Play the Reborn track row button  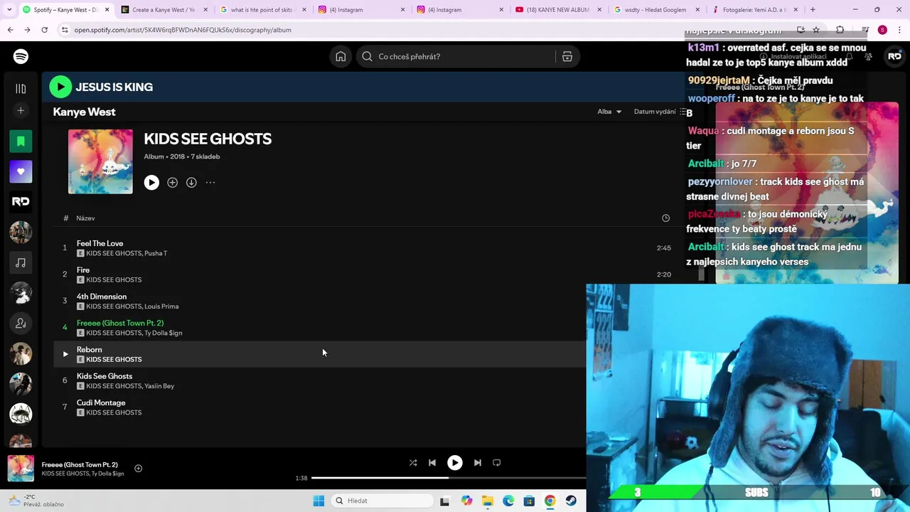tap(65, 353)
